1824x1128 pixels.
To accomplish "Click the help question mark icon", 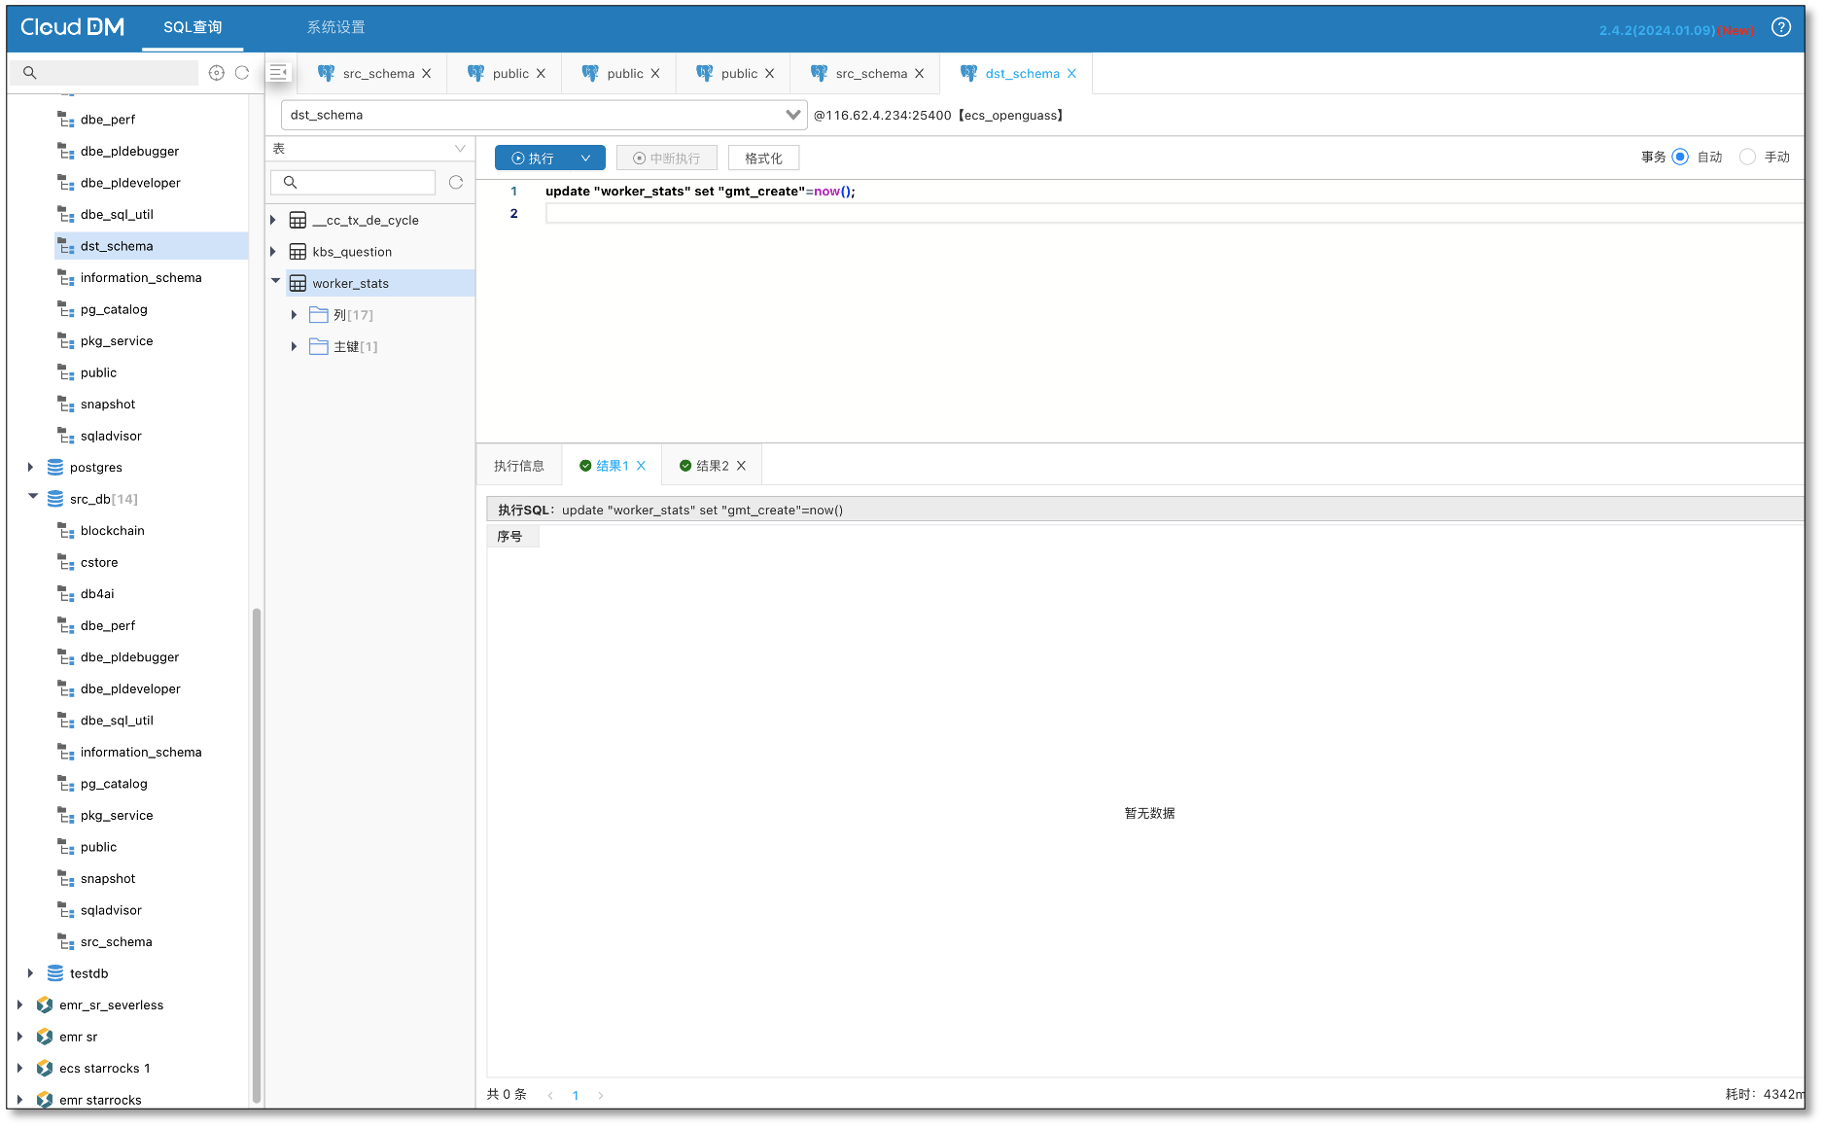I will (1780, 28).
